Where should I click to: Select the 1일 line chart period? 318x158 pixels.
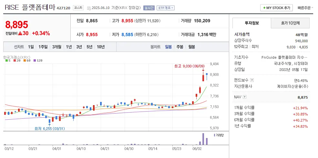point(31,47)
